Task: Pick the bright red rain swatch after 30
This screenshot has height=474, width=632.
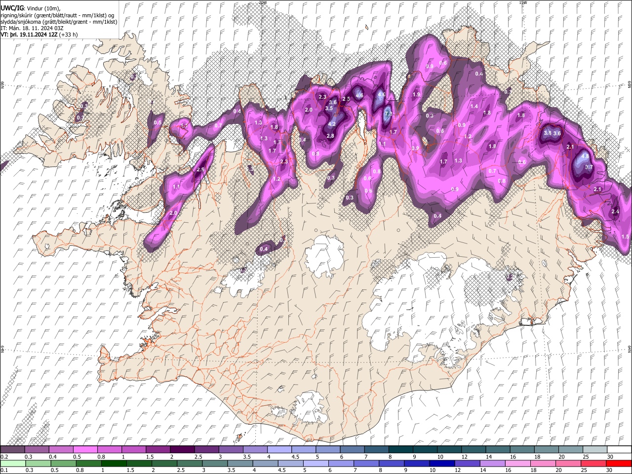Action: [619, 463]
